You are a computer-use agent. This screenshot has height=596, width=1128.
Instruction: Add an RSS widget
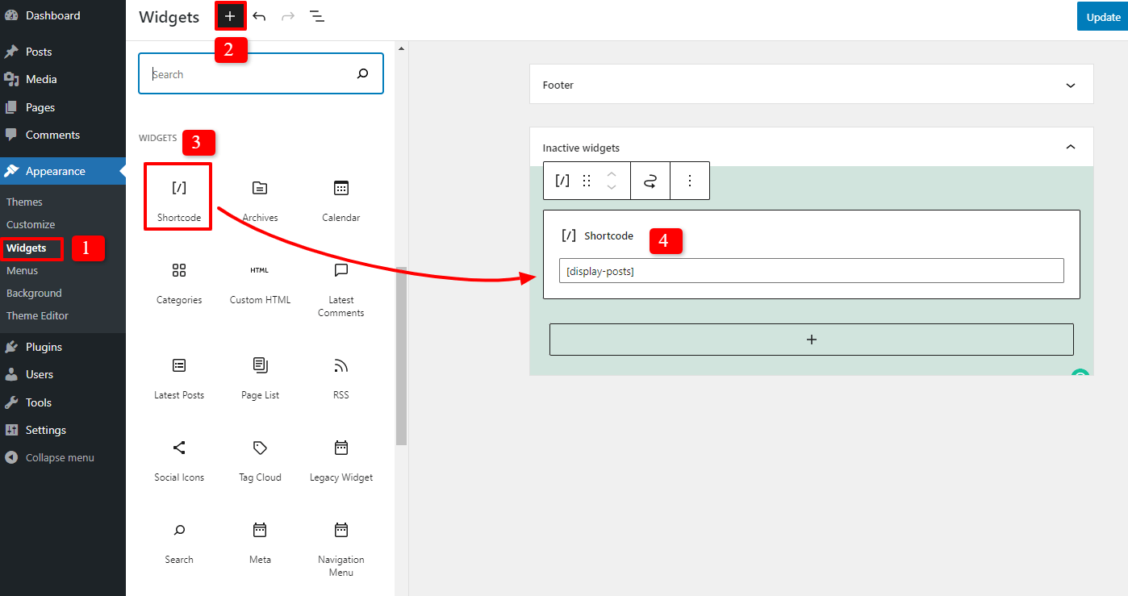point(340,375)
